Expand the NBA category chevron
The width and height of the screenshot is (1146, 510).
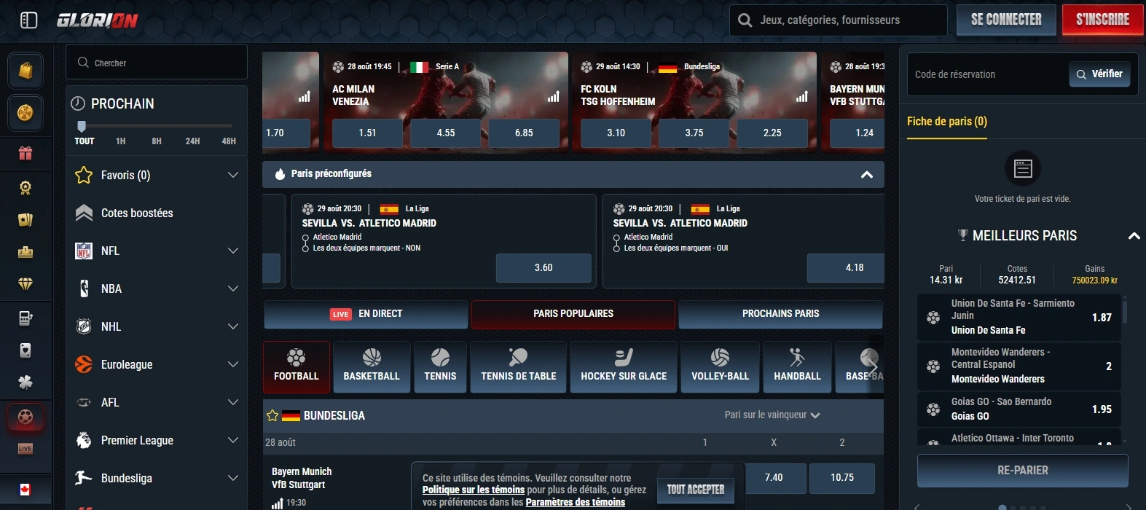[233, 289]
